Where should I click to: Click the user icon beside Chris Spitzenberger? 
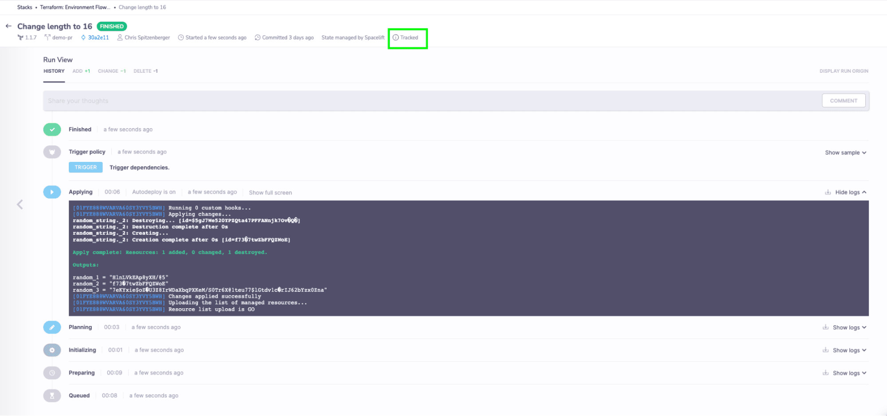(120, 38)
